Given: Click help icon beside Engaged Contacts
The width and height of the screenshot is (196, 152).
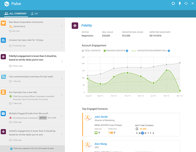Looking at the screenshot, I should coord(127,51).
